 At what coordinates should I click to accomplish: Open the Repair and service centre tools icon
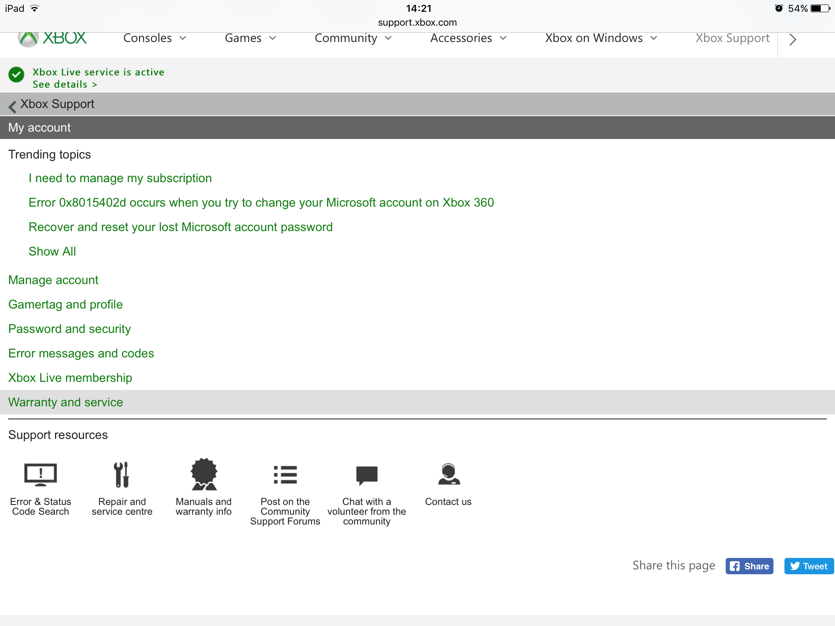tap(122, 475)
